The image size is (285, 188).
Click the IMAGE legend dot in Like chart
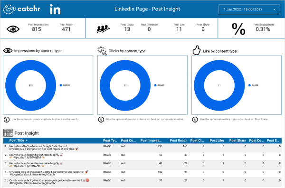pyautogui.click(x=249, y=85)
